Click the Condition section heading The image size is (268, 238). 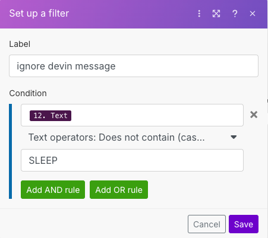(28, 93)
